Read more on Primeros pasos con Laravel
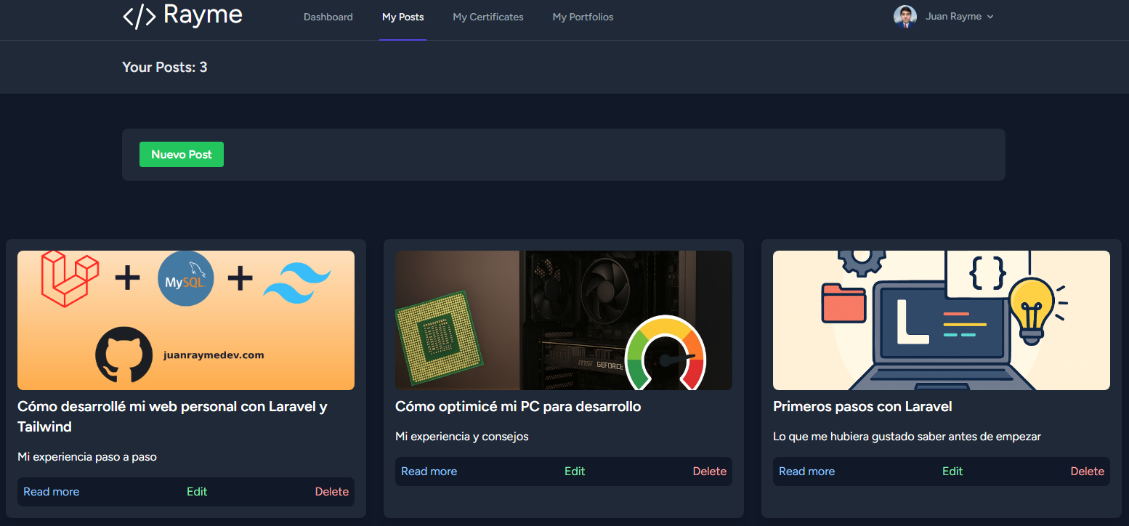 (807, 472)
